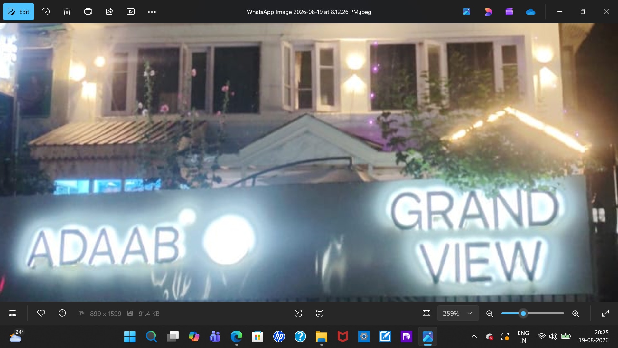Show hidden system tray icons chevron
618x348 pixels.
point(474,337)
